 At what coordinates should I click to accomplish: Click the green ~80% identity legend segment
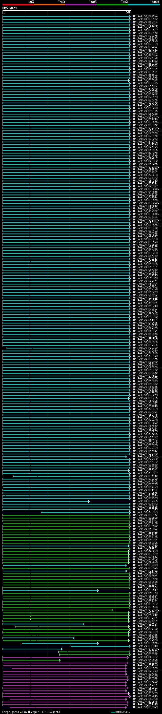(x=112, y=5)
